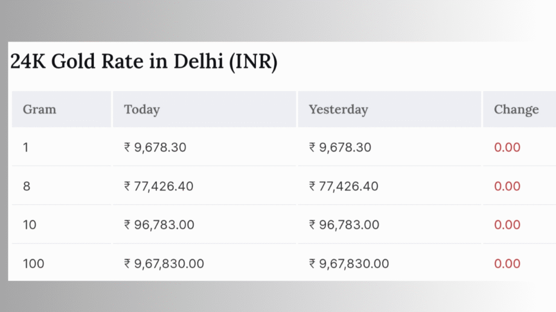Image resolution: width=556 pixels, height=312 pixels.
Task: Click yesterday's price ₹ 9,678.30
Action: coord(340,147)
